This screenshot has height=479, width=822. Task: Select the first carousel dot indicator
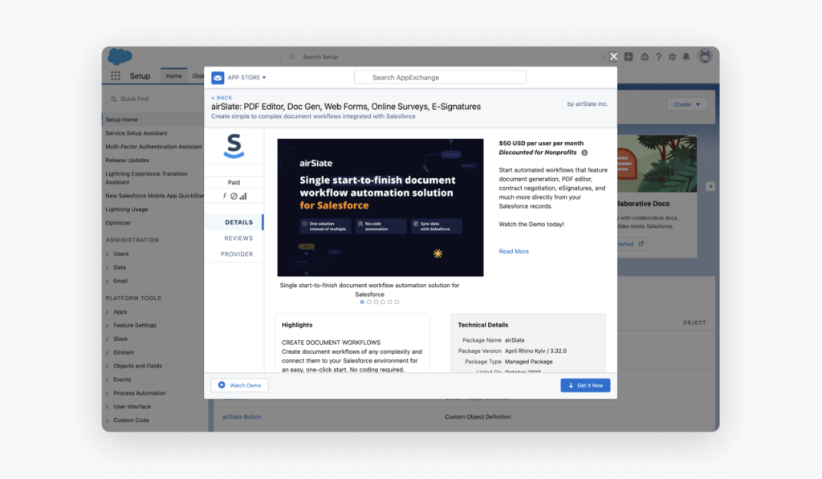pyautogui.click(x=362, y=302)
